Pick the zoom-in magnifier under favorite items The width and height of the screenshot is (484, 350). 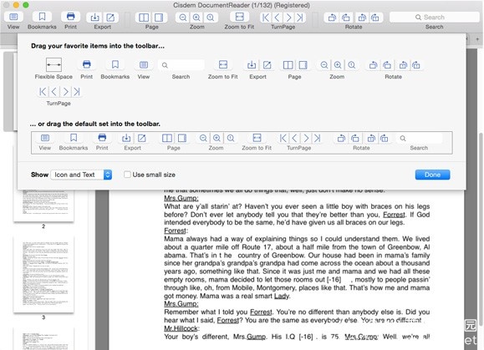pos(338,65)
